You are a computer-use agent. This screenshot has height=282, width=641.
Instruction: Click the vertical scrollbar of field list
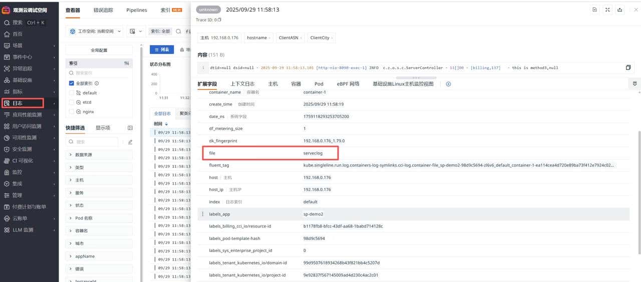pos(638,192)
